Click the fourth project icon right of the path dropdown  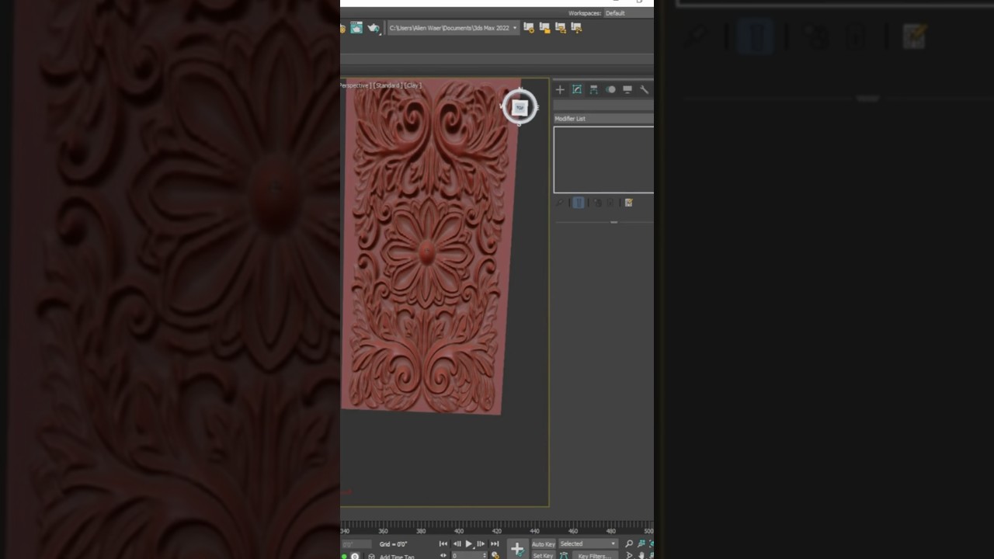click(x=575, y=27)
